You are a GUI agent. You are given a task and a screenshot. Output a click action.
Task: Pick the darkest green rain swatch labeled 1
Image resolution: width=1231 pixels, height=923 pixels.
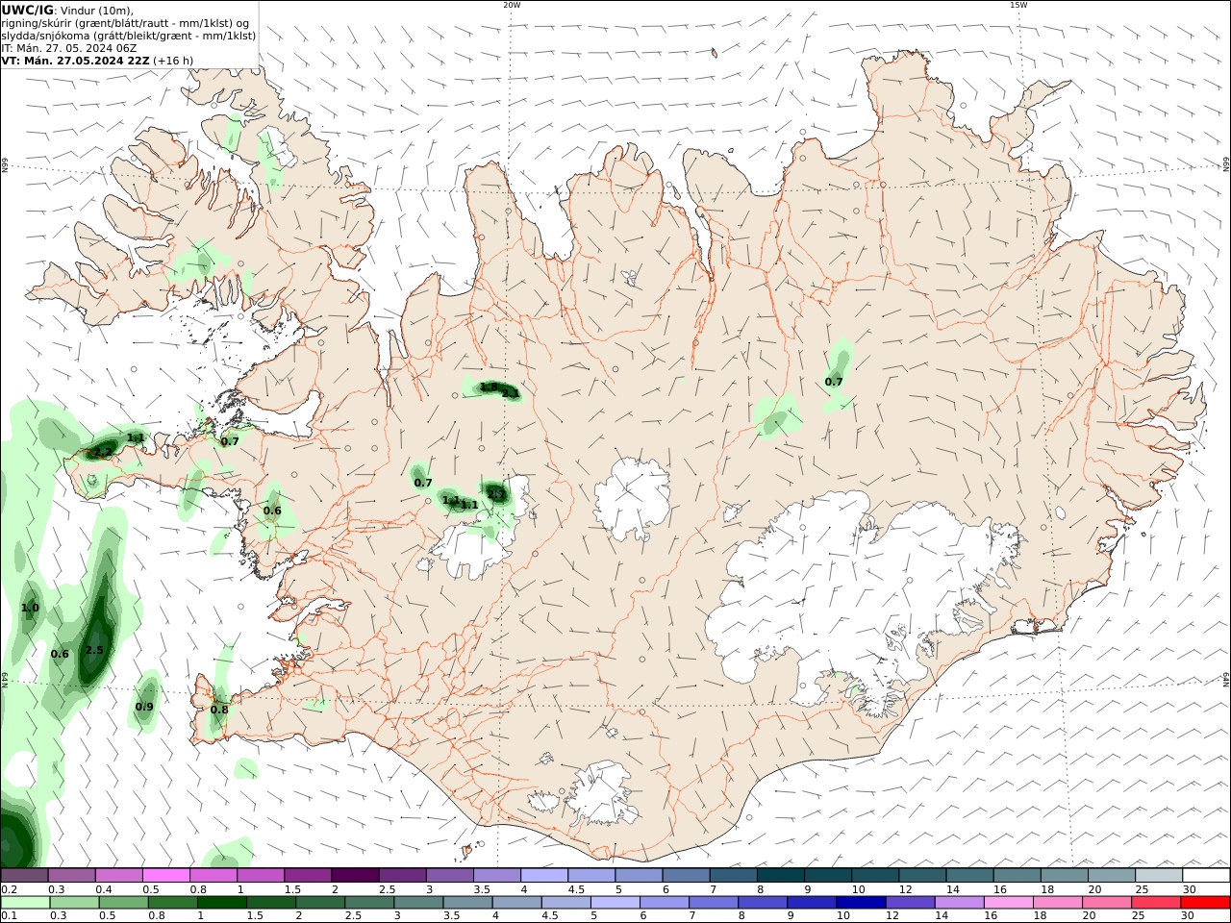(x=221, y=903)
